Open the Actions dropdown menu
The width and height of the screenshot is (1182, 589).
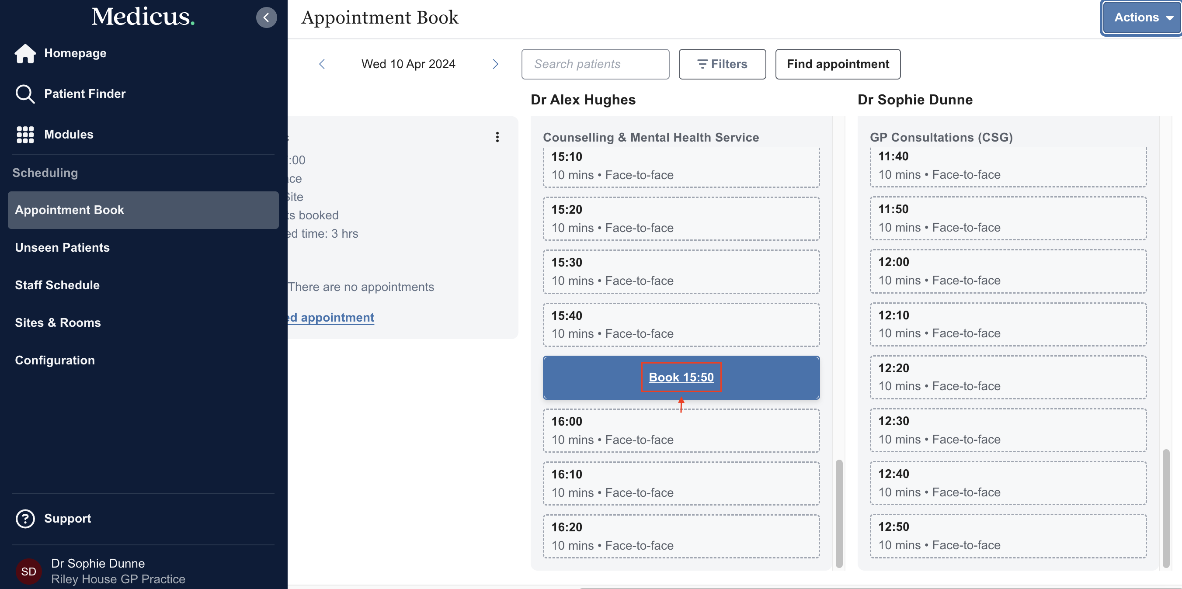click(x=1142, y=17)
